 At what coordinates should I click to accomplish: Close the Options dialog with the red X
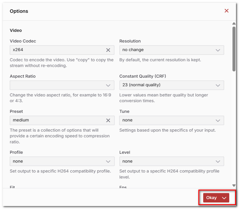click(226, 11)
